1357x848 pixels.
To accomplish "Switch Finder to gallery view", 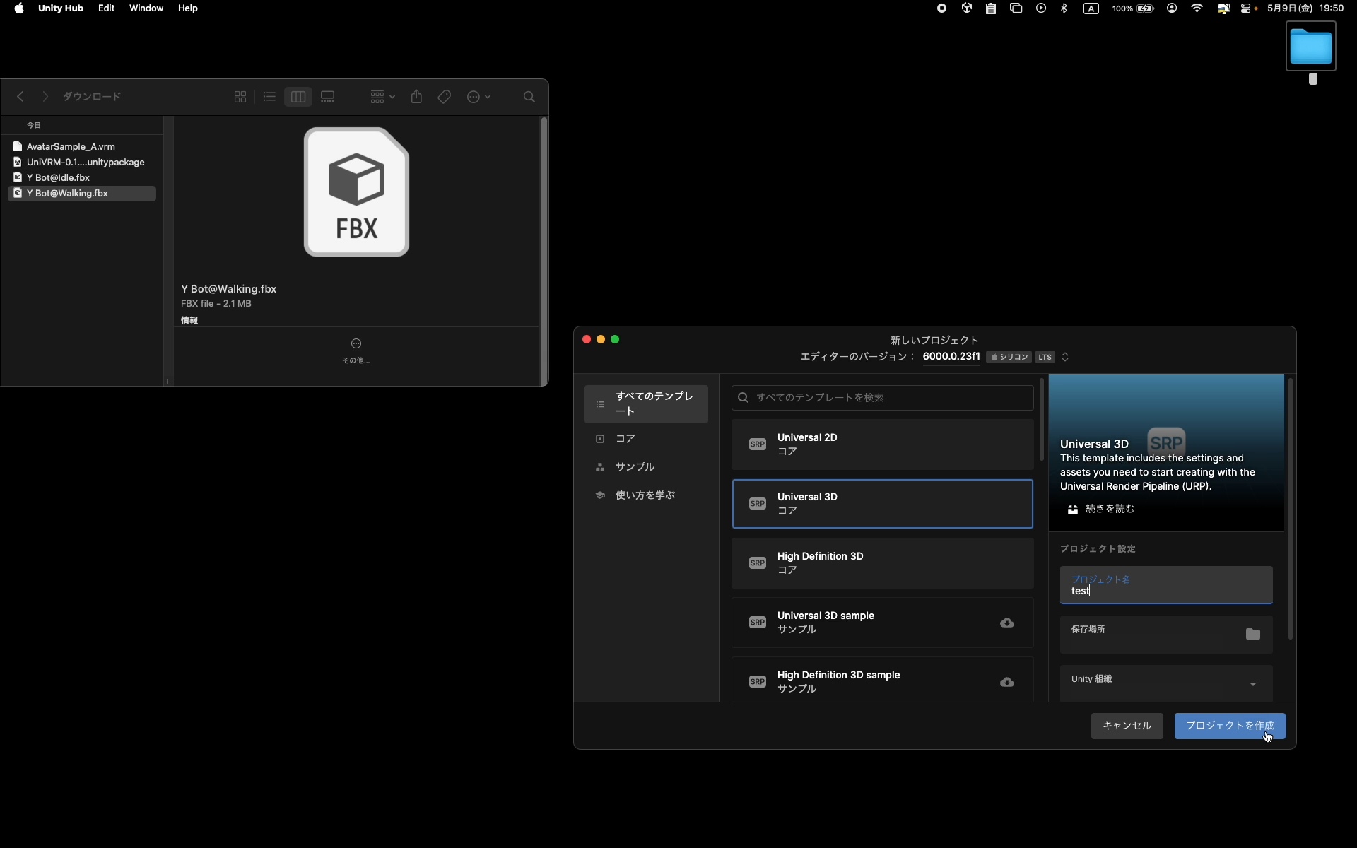I will pos(327,97).
